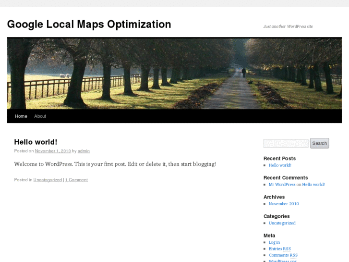The width and height of the screenshot is (349, 262).
Task: Open Hello world! under Recent Comments
Action: click(313, 185)
